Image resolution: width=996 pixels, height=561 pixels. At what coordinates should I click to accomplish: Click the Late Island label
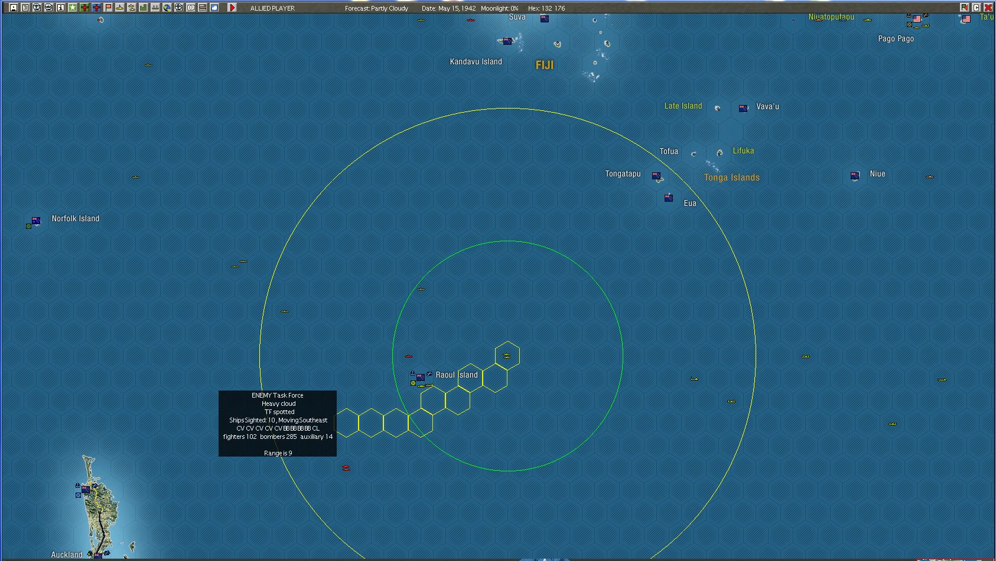click(x=683, y=106)
